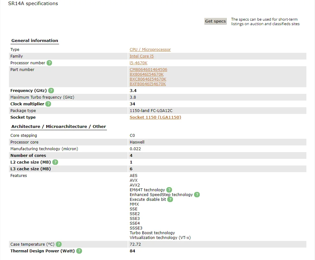Click the Part number row label
Screen dimensions: 315x260
[x=22, y=70]
